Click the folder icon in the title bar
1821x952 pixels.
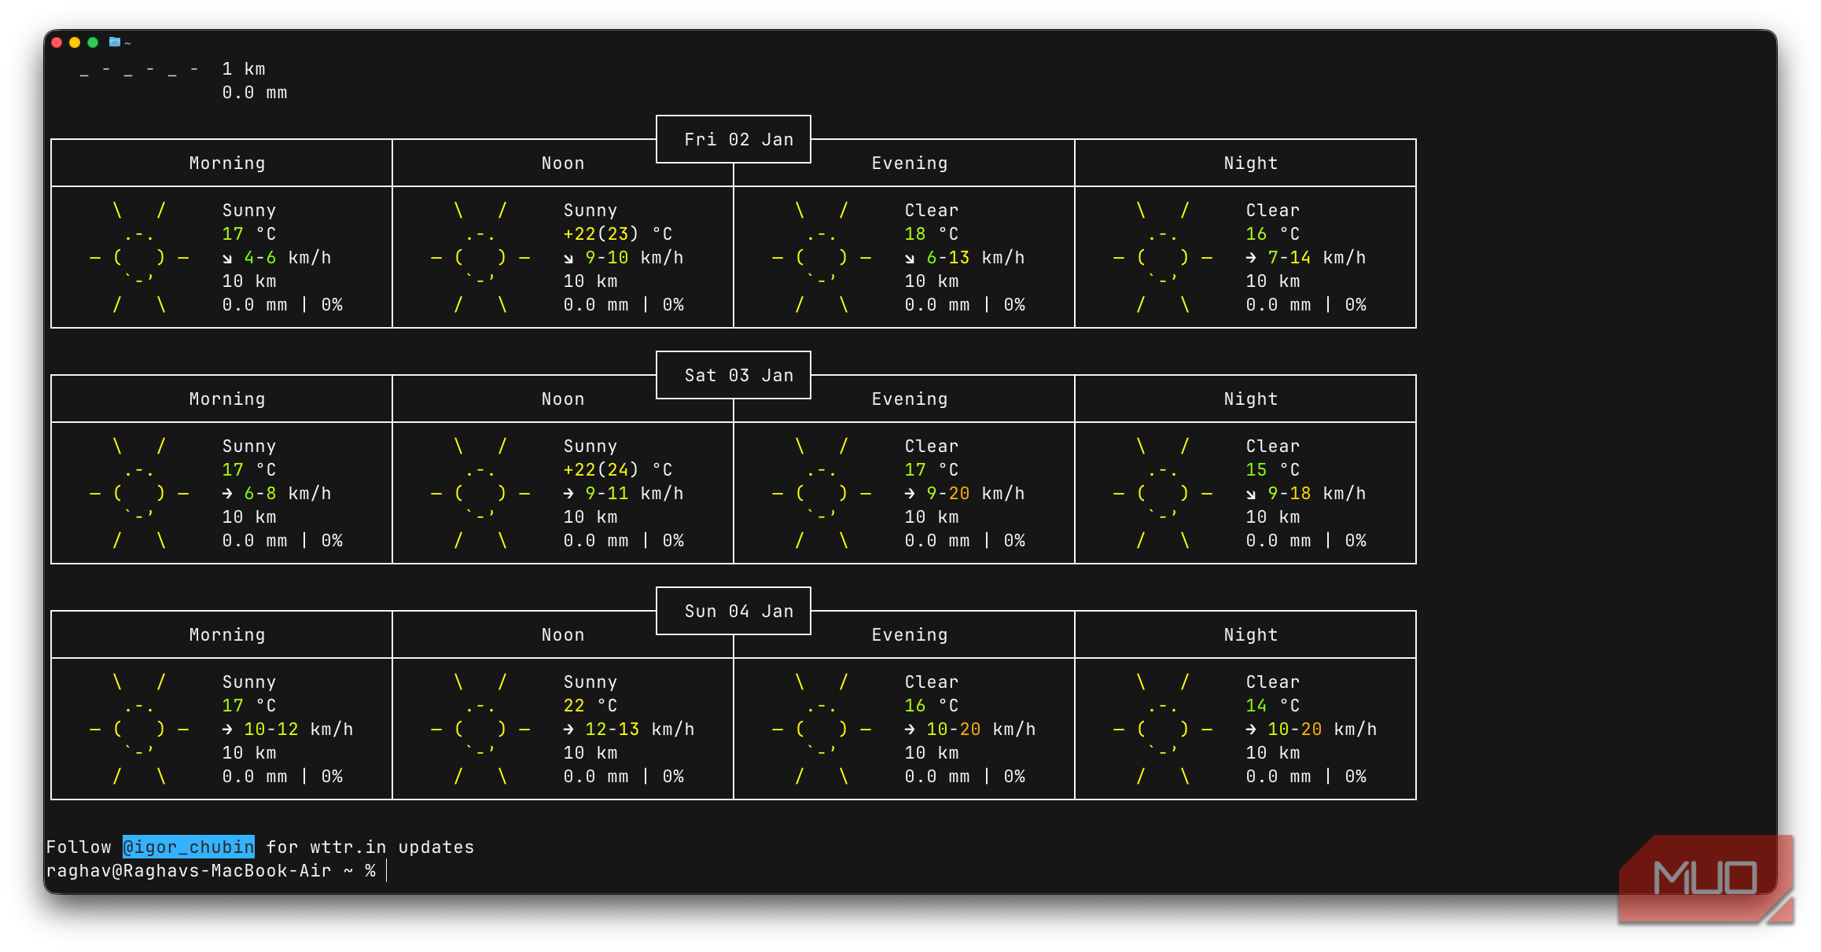115,42
